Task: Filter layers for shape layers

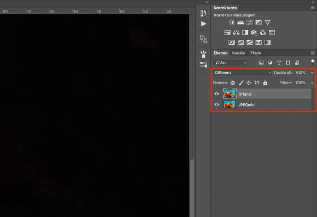Action: 288,63
